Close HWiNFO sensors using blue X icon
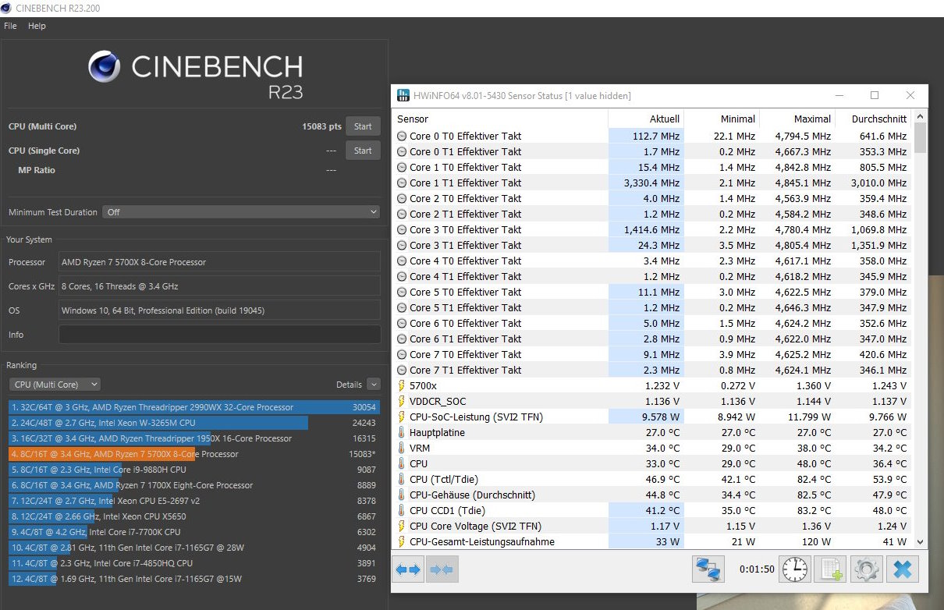Screen dimensions: 944x610 point(902,569)
